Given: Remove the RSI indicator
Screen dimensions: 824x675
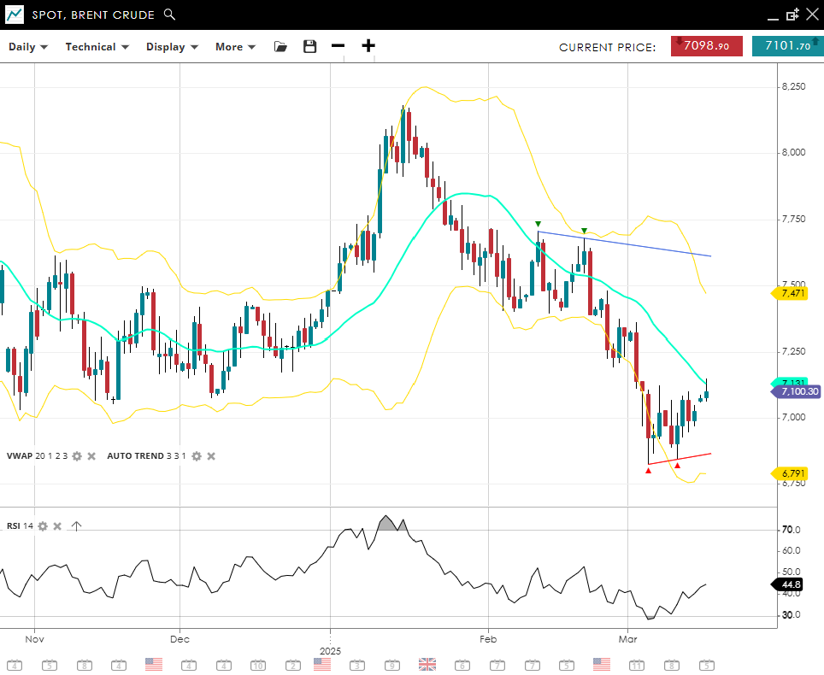Looking at the screenshot, I should pyautogui.click(x=57, y=525).
